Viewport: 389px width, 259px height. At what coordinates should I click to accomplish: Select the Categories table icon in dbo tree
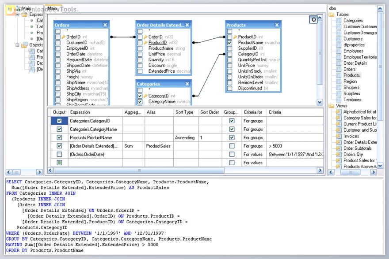[339, 21]
